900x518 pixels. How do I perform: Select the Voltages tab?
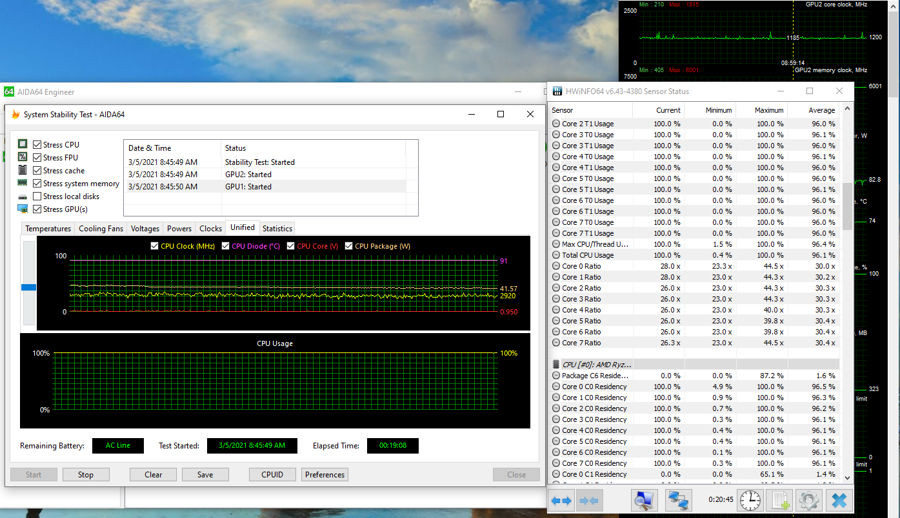pos(145,229)
